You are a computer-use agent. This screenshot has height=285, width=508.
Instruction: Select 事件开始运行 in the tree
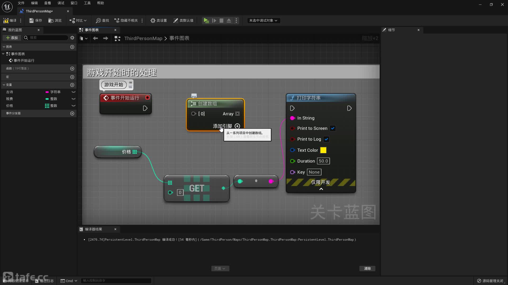point(24,61)
